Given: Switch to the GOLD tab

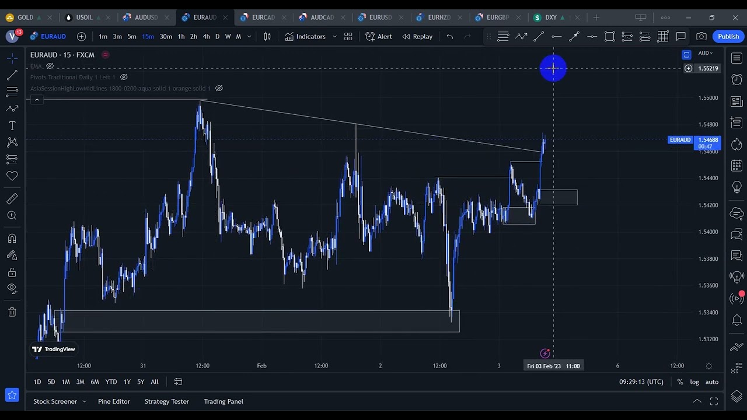Looking at the screenshot, I should pos(25,17).
